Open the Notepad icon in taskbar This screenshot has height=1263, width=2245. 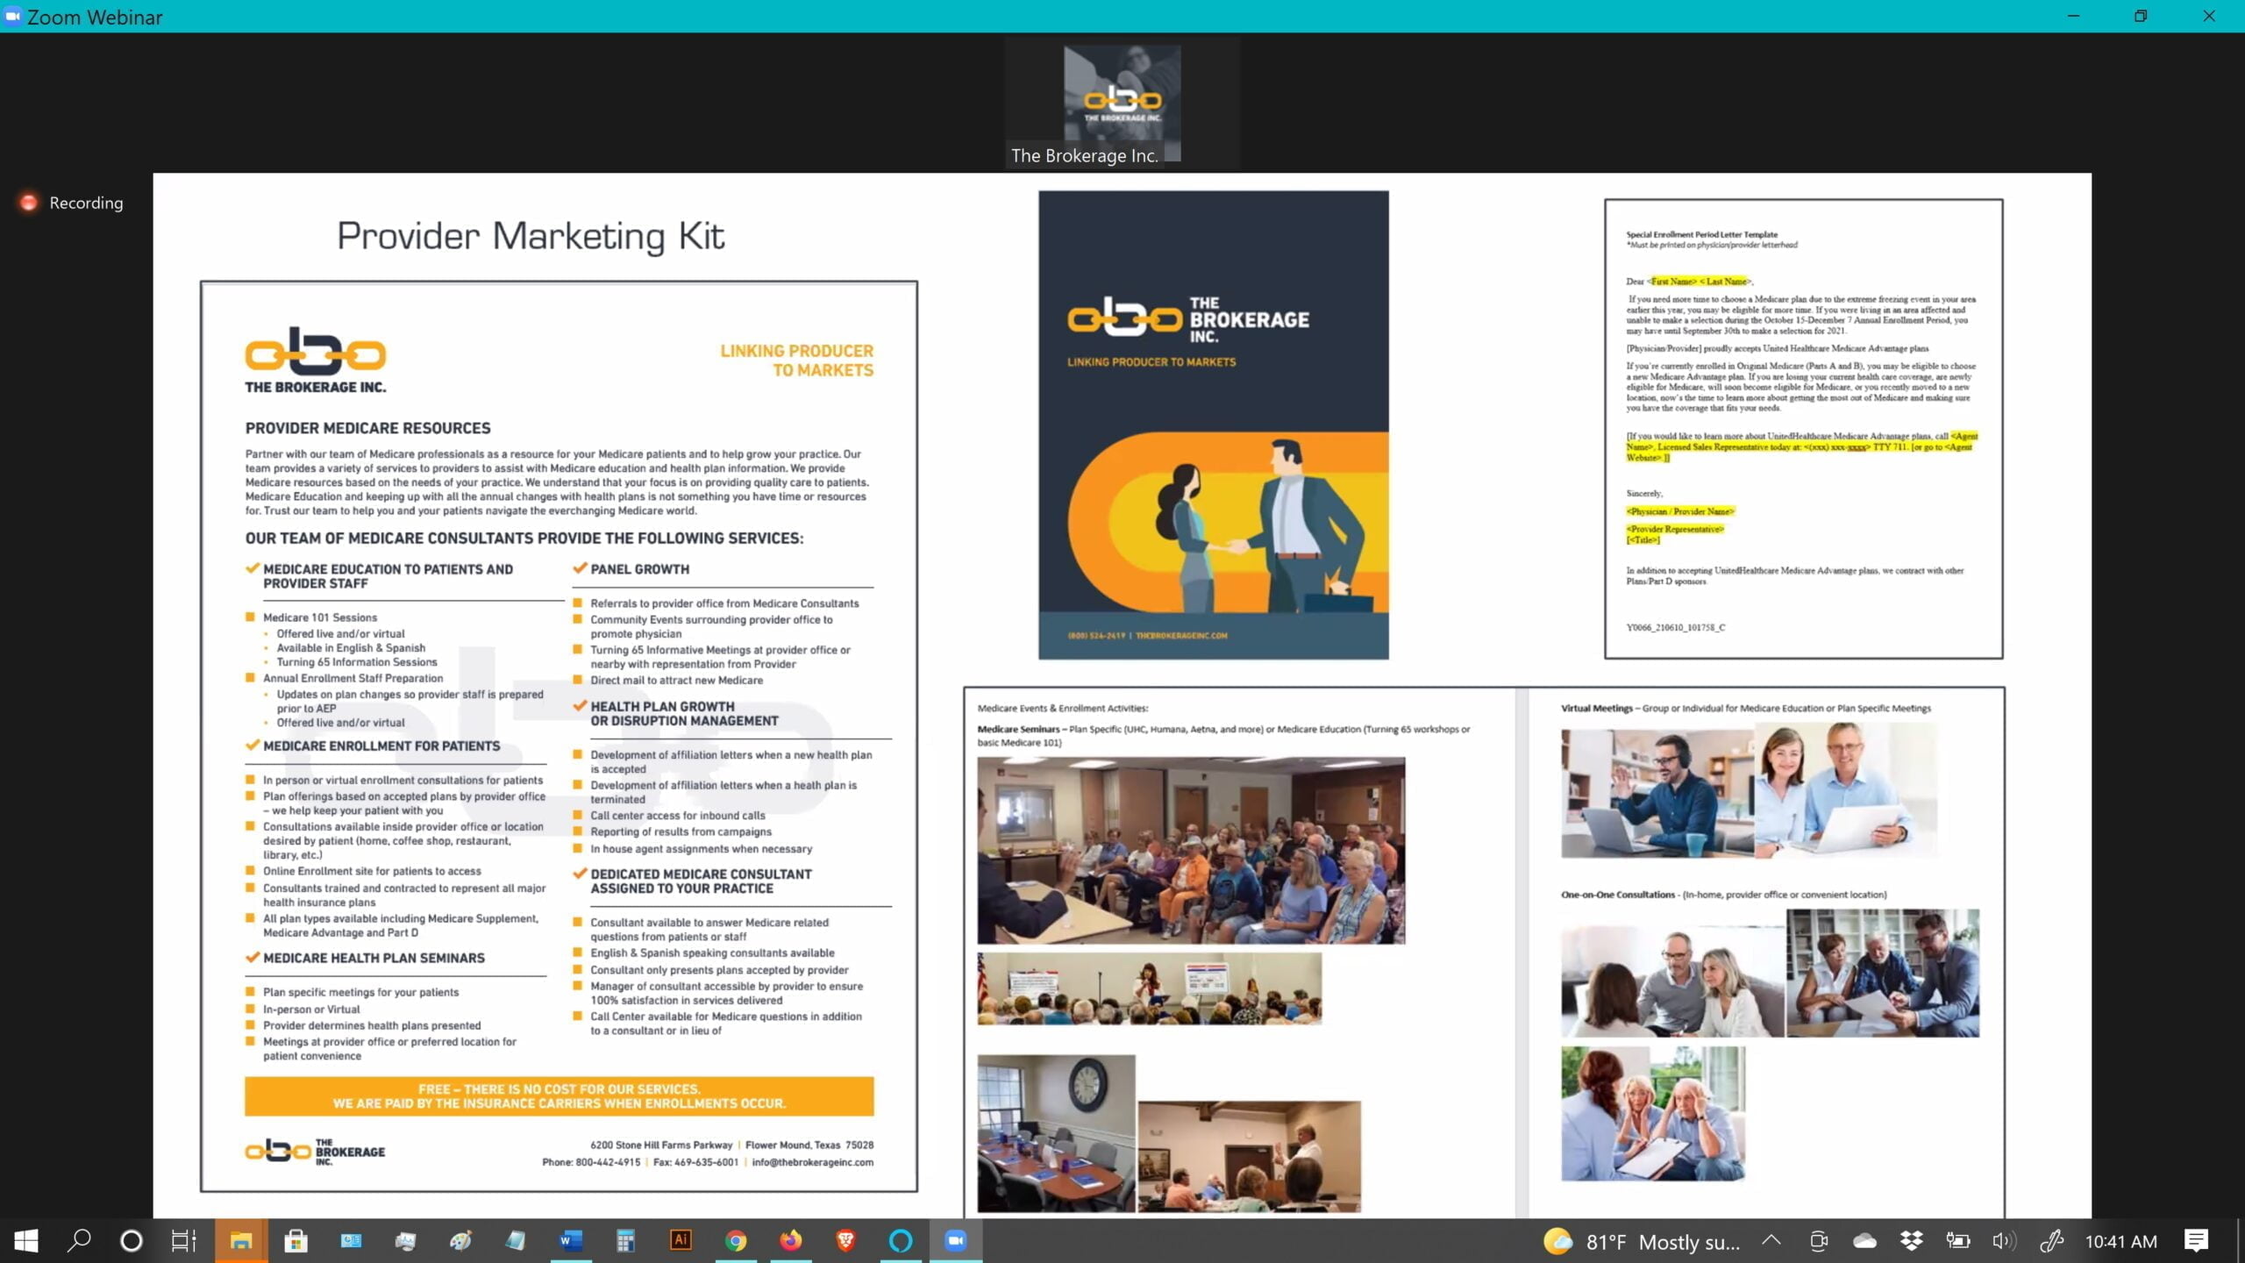tap(516, 1240)
